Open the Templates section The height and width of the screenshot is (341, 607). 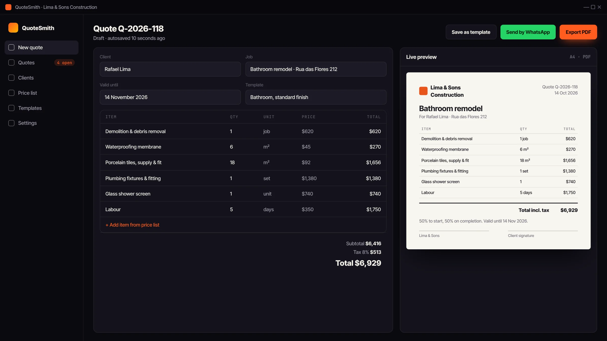pos(41,108)
